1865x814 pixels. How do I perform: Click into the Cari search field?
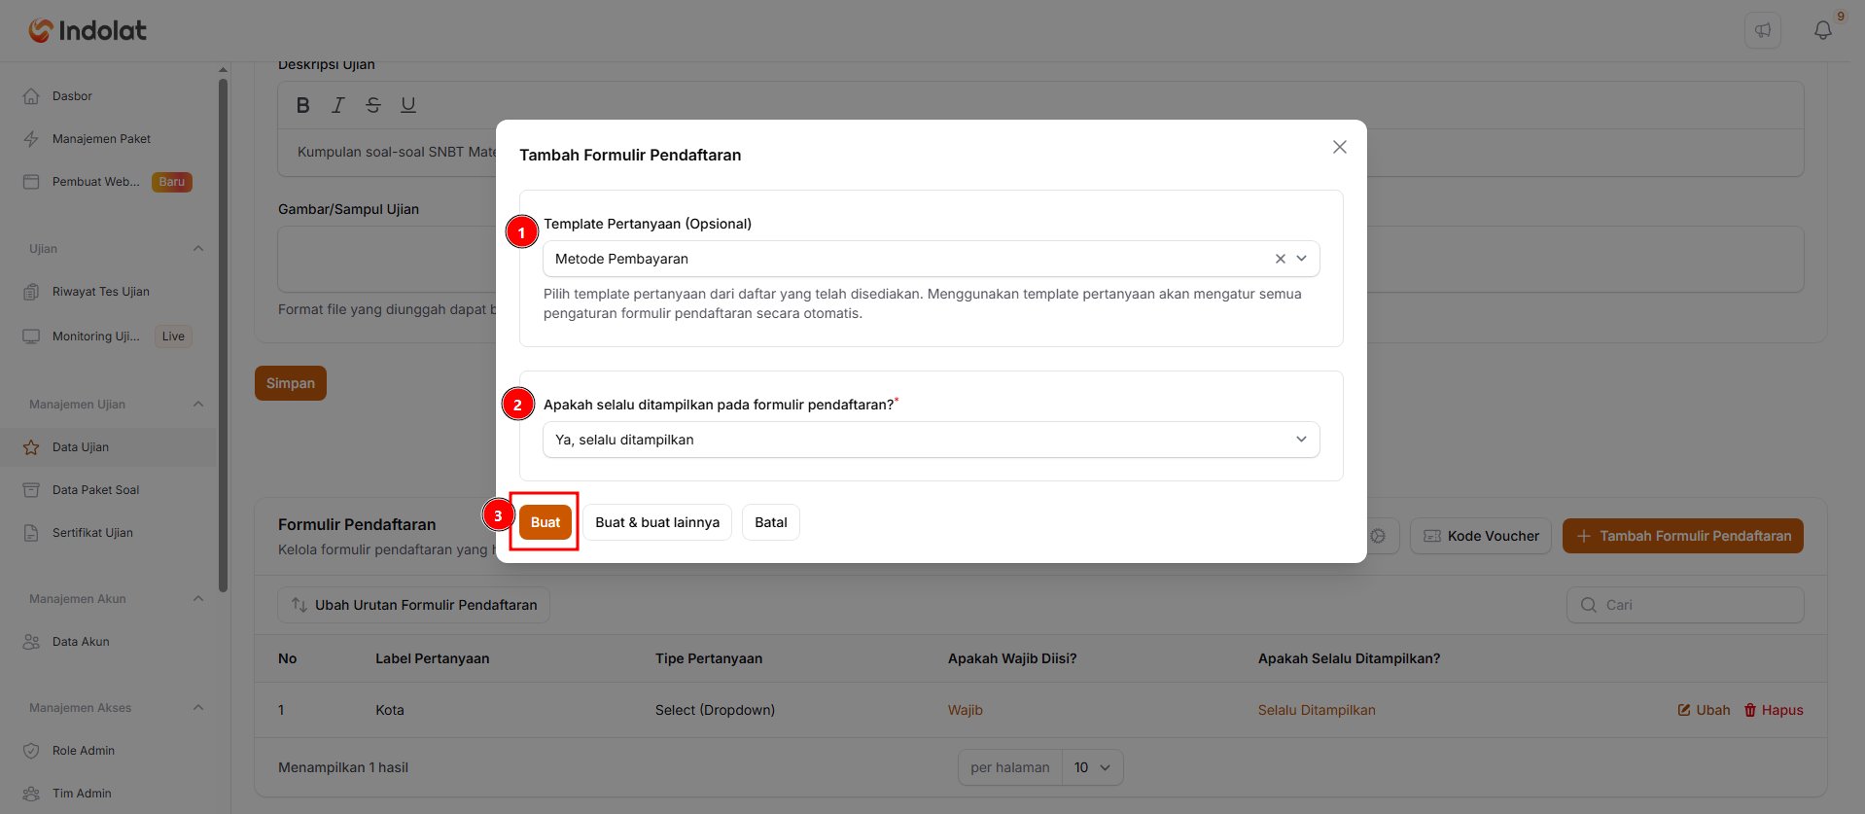click(x=1685, y=605)
